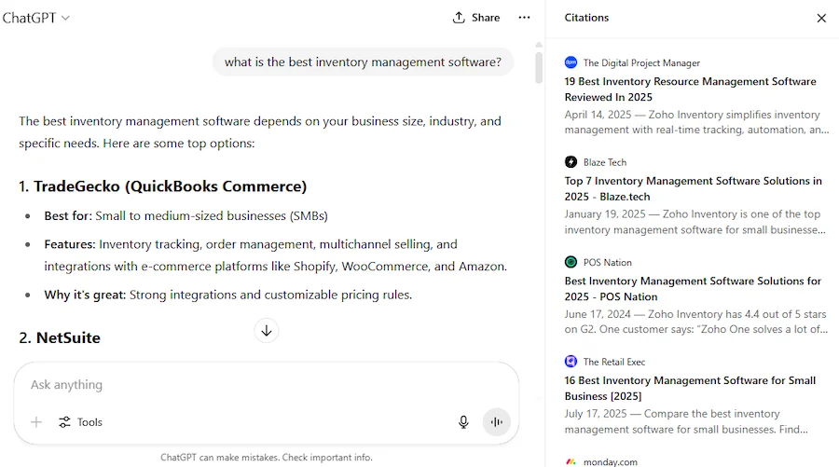Click the chat scrollbar thumb

pyautogui.click(x=539, y=67)
